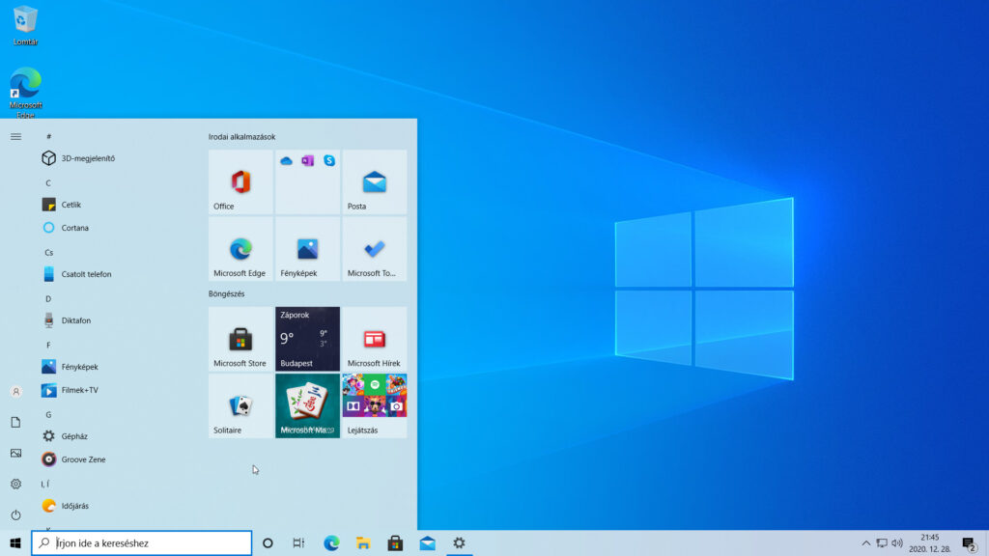Viewport: 989px width, 556px height.
Task: Open Task View on the taskbar
Action: (x=299, y=542)
